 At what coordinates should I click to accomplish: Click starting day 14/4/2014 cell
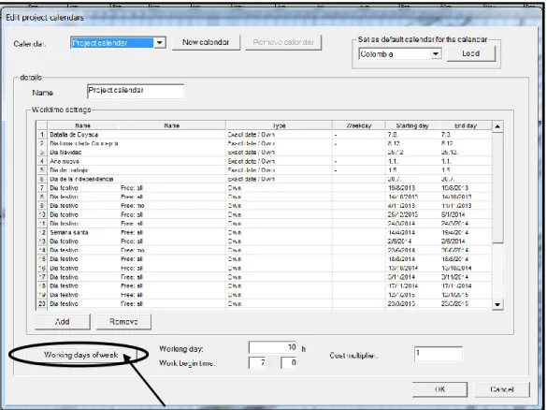pyautogui.click(x=412, y=232)
